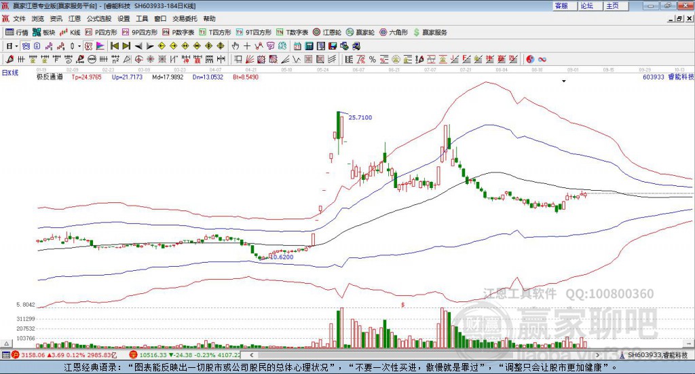Open the 帮助 menu
This screenshot has height=374, width=695.
(209, 18)
